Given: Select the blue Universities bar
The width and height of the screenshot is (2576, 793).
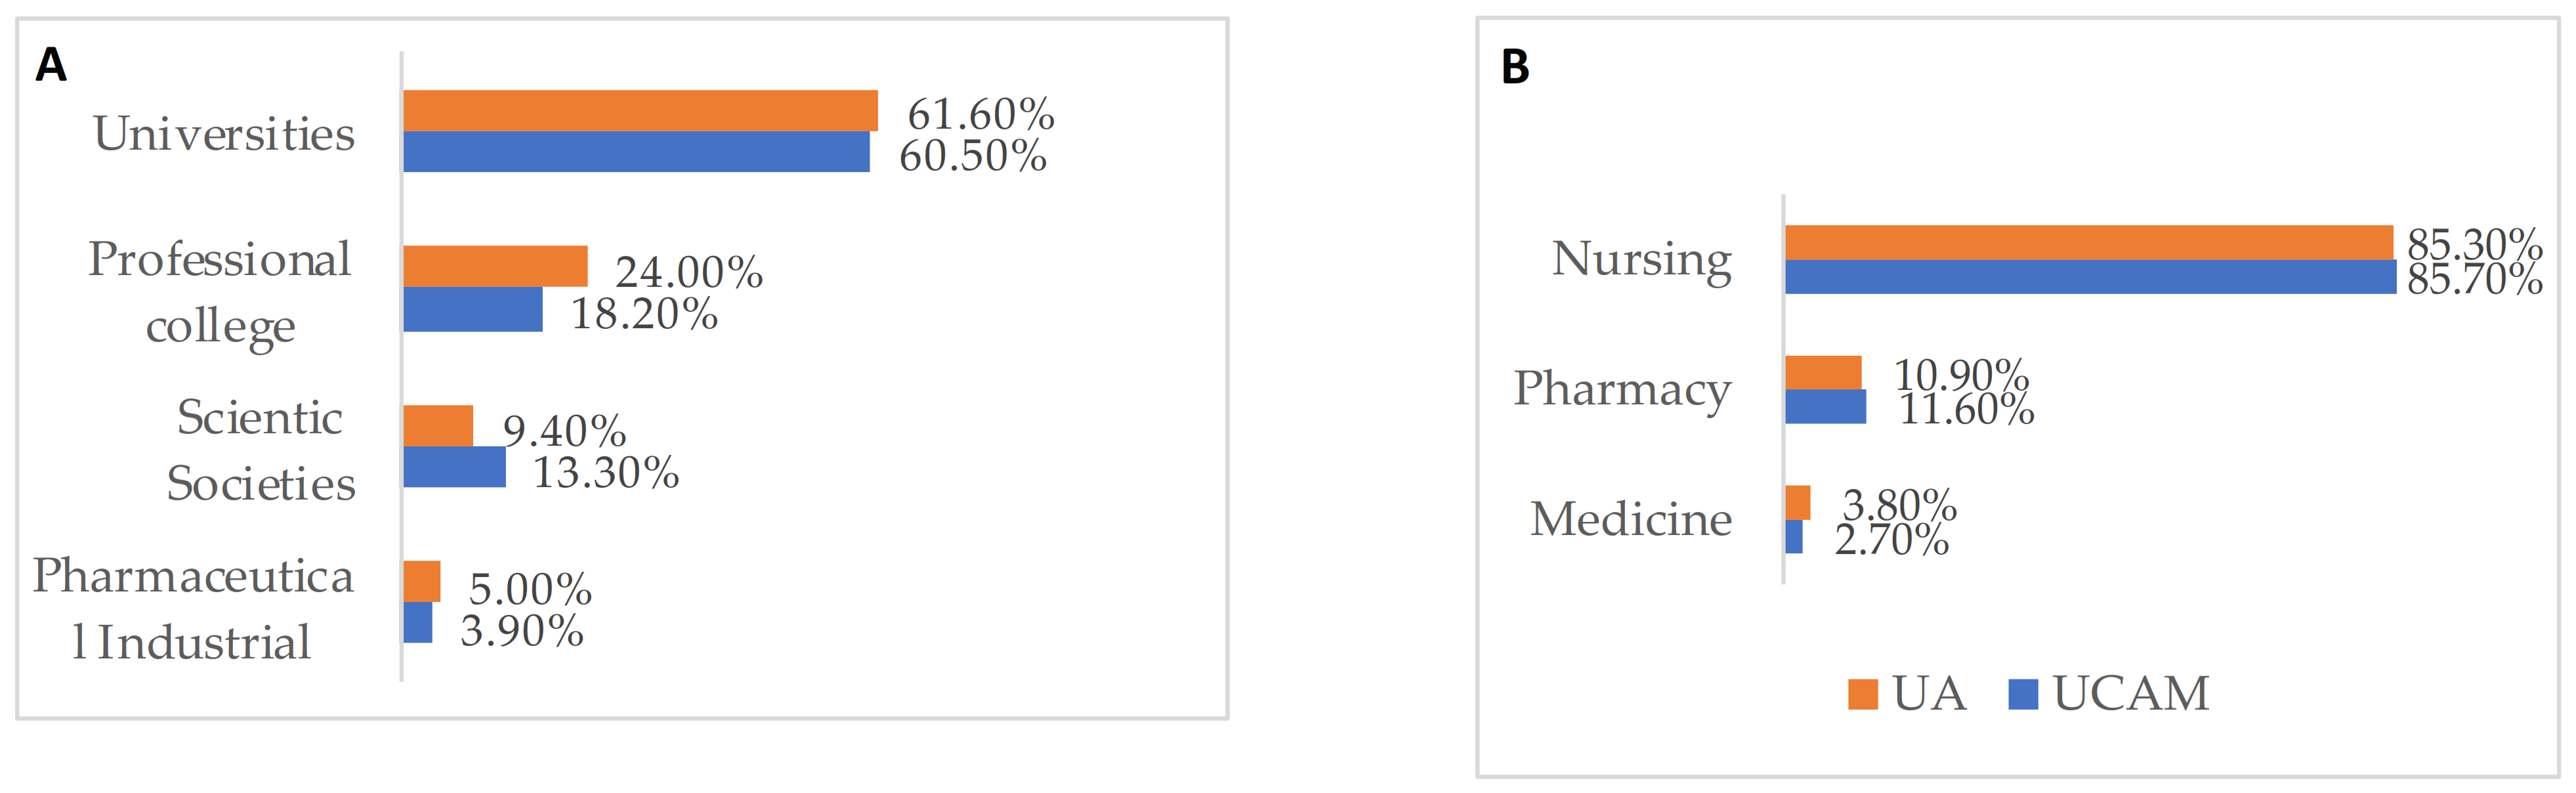Looking at the screenshot, I should 636,152.
